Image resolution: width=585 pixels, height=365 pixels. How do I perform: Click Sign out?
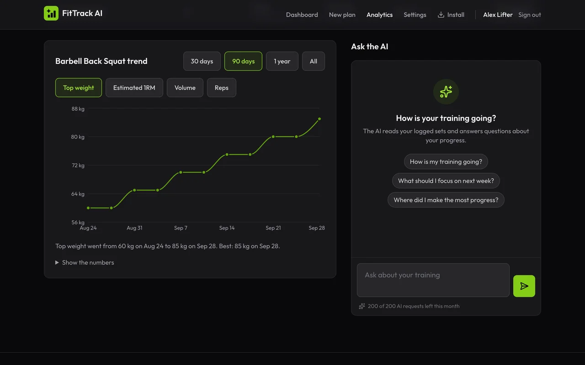pyautogui.click(x=530, y=15)
